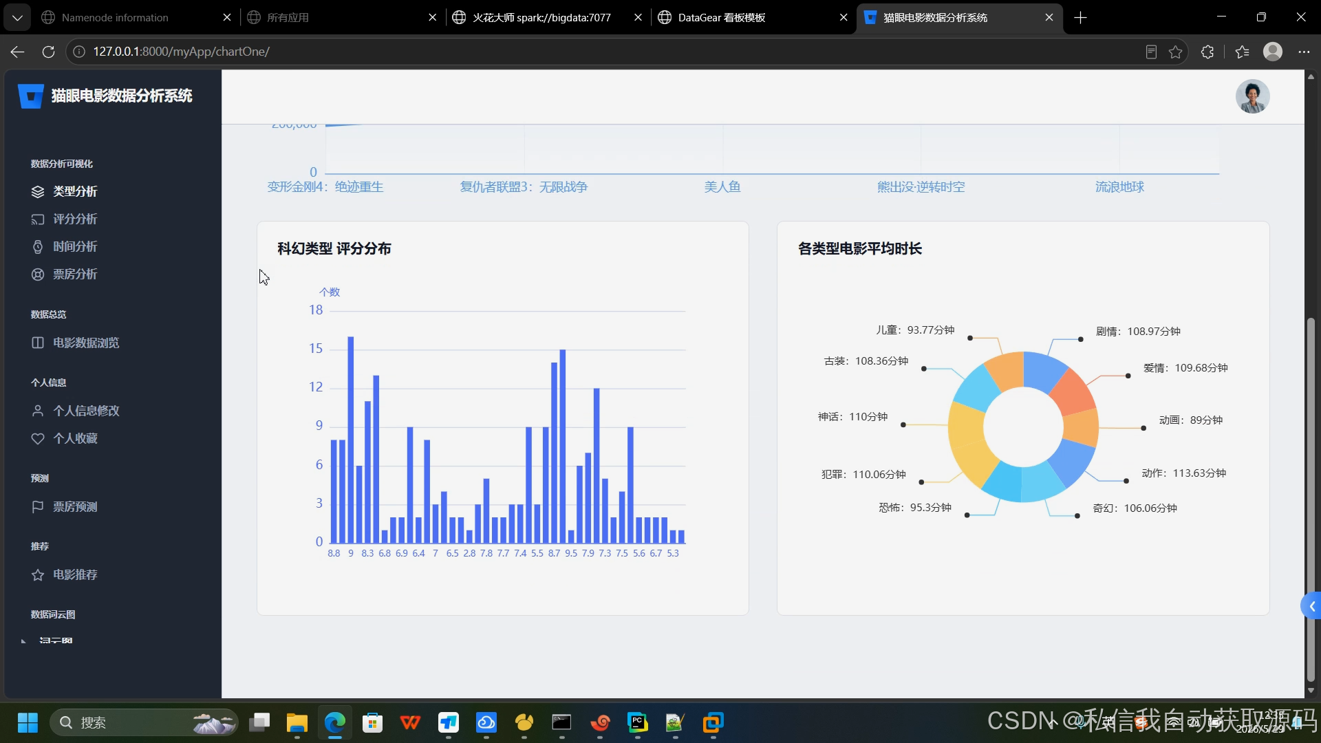This screenshot has height=743, width=1321.
Task: Expand the blue side panel arrow
Action: pyautogui.click(x=1311, y=606)
